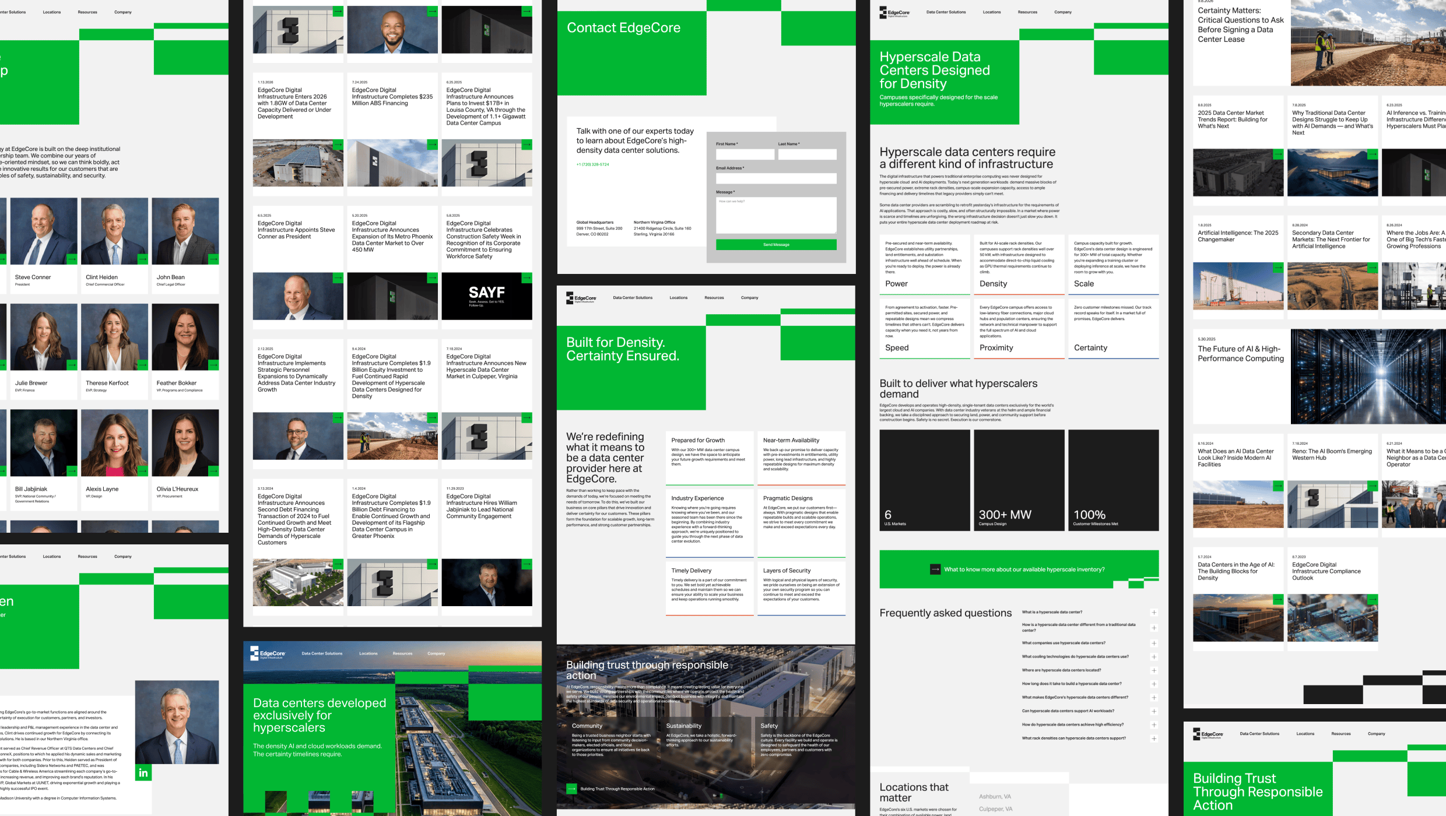Open 'Resources' menu on 'Building Trust' page header
The width and height of the screenshot is (1446, 816).
[x=1341, y=734]
